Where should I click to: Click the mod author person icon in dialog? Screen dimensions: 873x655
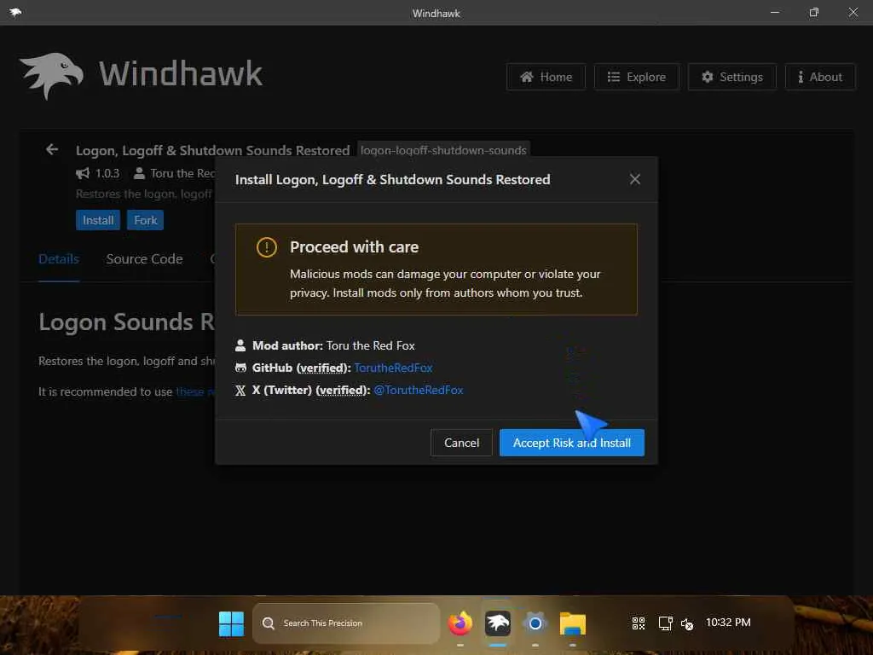point(240,345)
